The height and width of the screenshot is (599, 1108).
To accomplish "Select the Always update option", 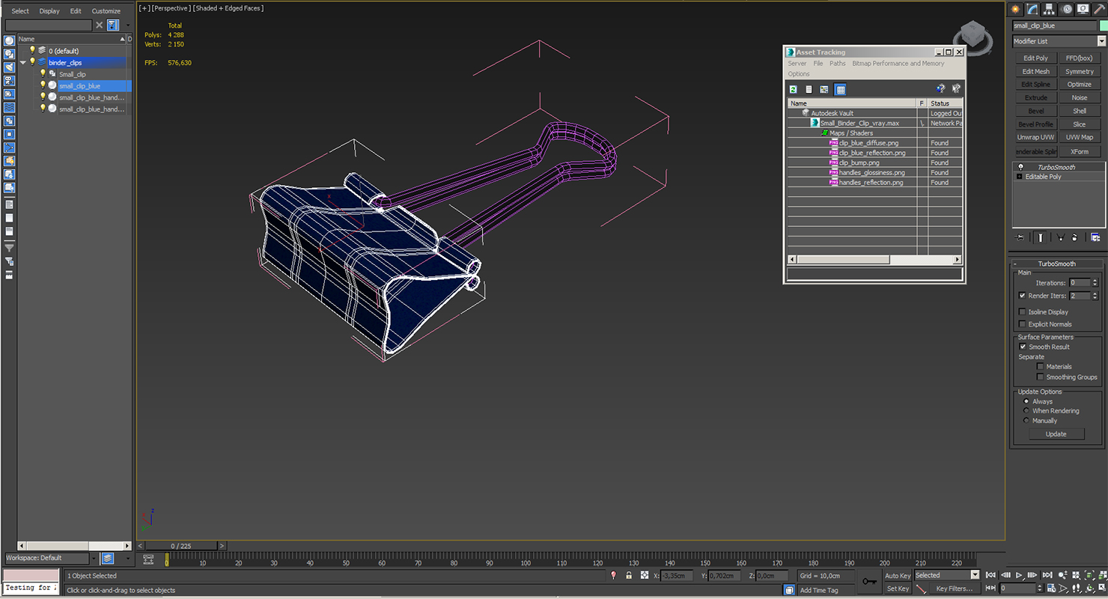I will 1026,401.
